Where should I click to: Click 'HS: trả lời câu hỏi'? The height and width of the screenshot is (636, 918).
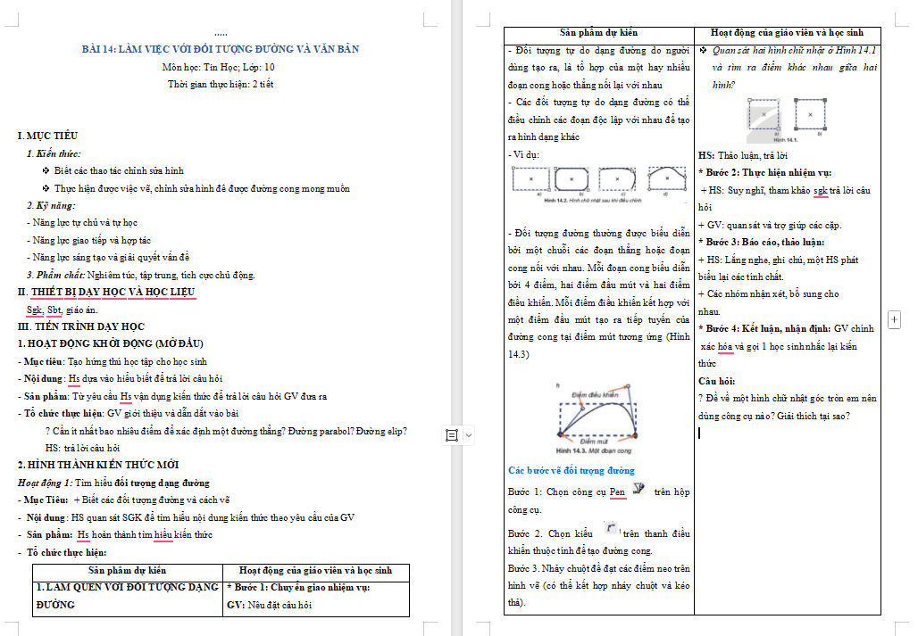coord(82,449)
